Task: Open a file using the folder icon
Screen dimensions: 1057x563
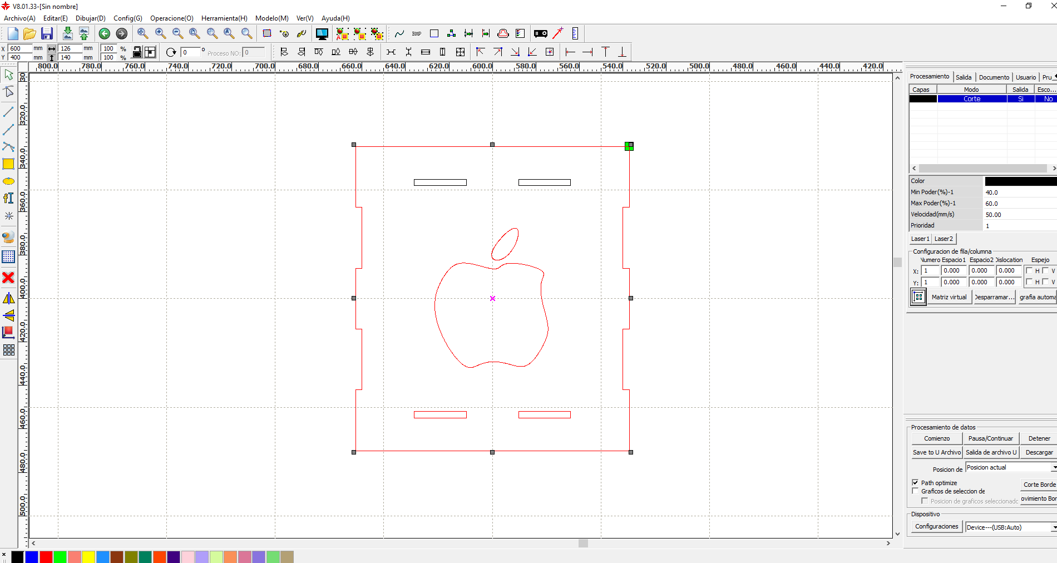Action: click(x=30, y=33)
